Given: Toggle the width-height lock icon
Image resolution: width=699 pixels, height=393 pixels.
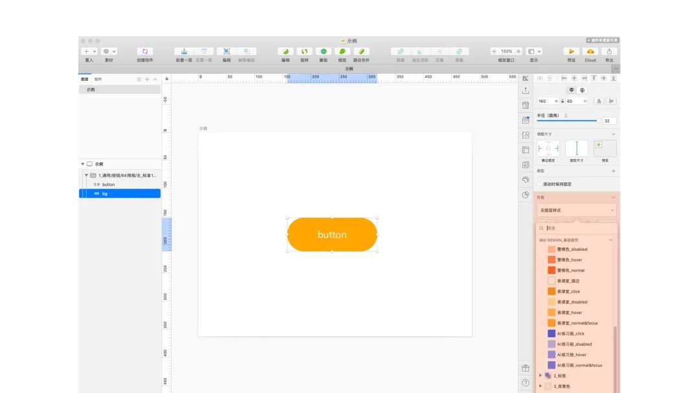Looking at the screenshot, I should coord(562,101).
